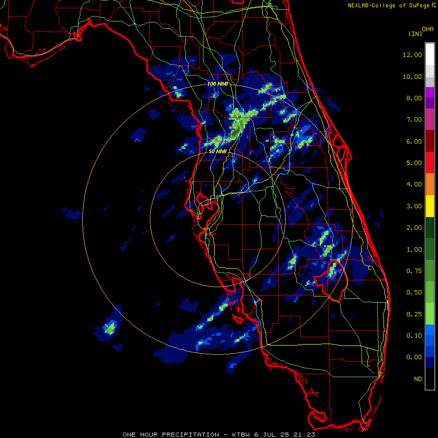Pick the bright red legend swatch
The height and width of the screenshot is (438, 438).
click(x=430, y=163)
